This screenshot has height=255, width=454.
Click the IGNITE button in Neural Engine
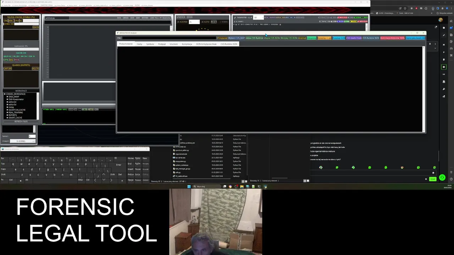click(36, 27)
